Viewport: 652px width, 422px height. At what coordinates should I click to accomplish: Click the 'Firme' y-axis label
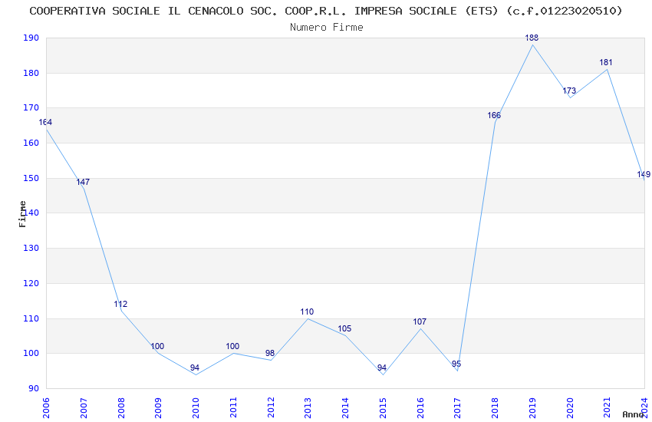[x=22, y=214]
